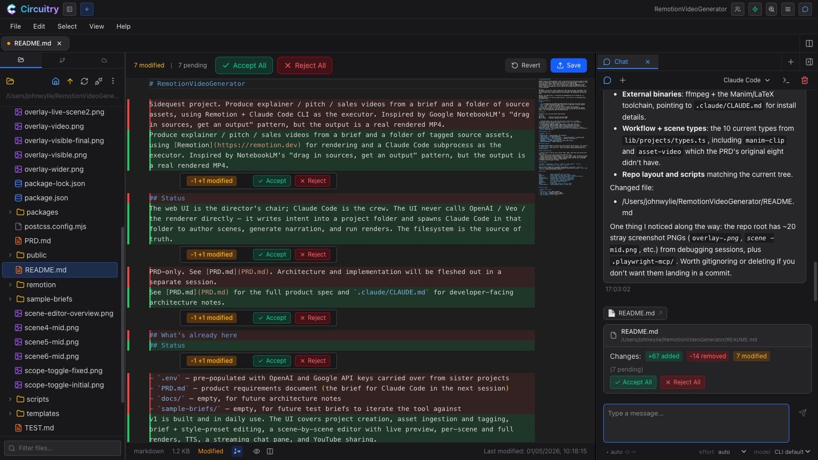Toggle the eye preview icon in status bar
This screenshot has height=460, width=818.
(x=257, y=451)
